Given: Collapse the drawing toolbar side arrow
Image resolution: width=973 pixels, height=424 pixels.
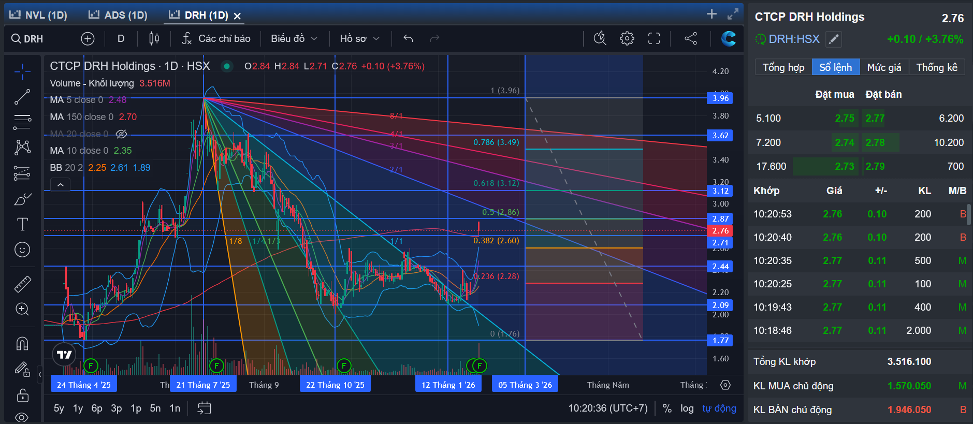Looking at the screenshot, I should (40, 374).
